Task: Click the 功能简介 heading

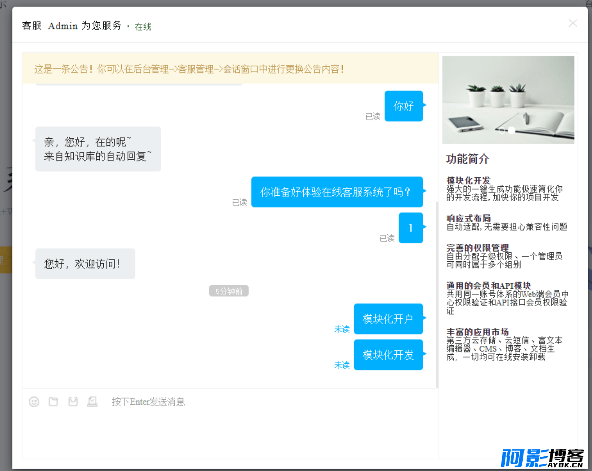Action: [x=467, y=159]
